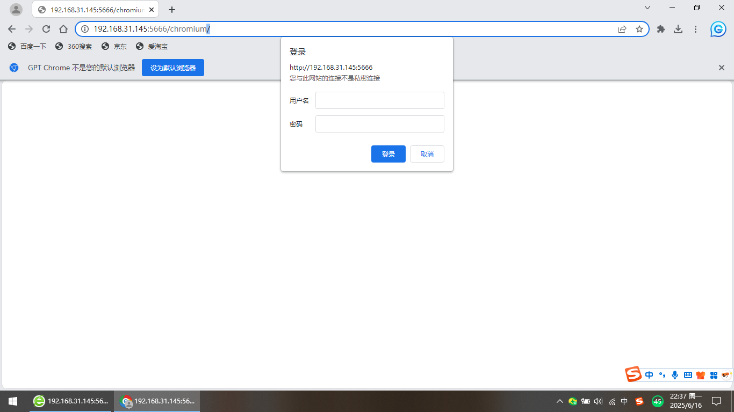The width and height of the screenshot is (734, 412).
Task: Open the three-dot browser menu
Action: pos(695,29)
